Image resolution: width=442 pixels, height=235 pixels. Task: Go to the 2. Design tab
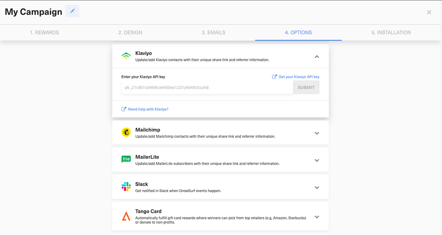coord(130,32)
